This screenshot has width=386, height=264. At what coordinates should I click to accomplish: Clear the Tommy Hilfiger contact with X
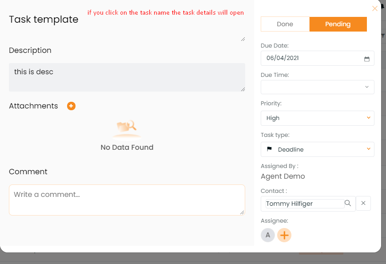point(363,203)
